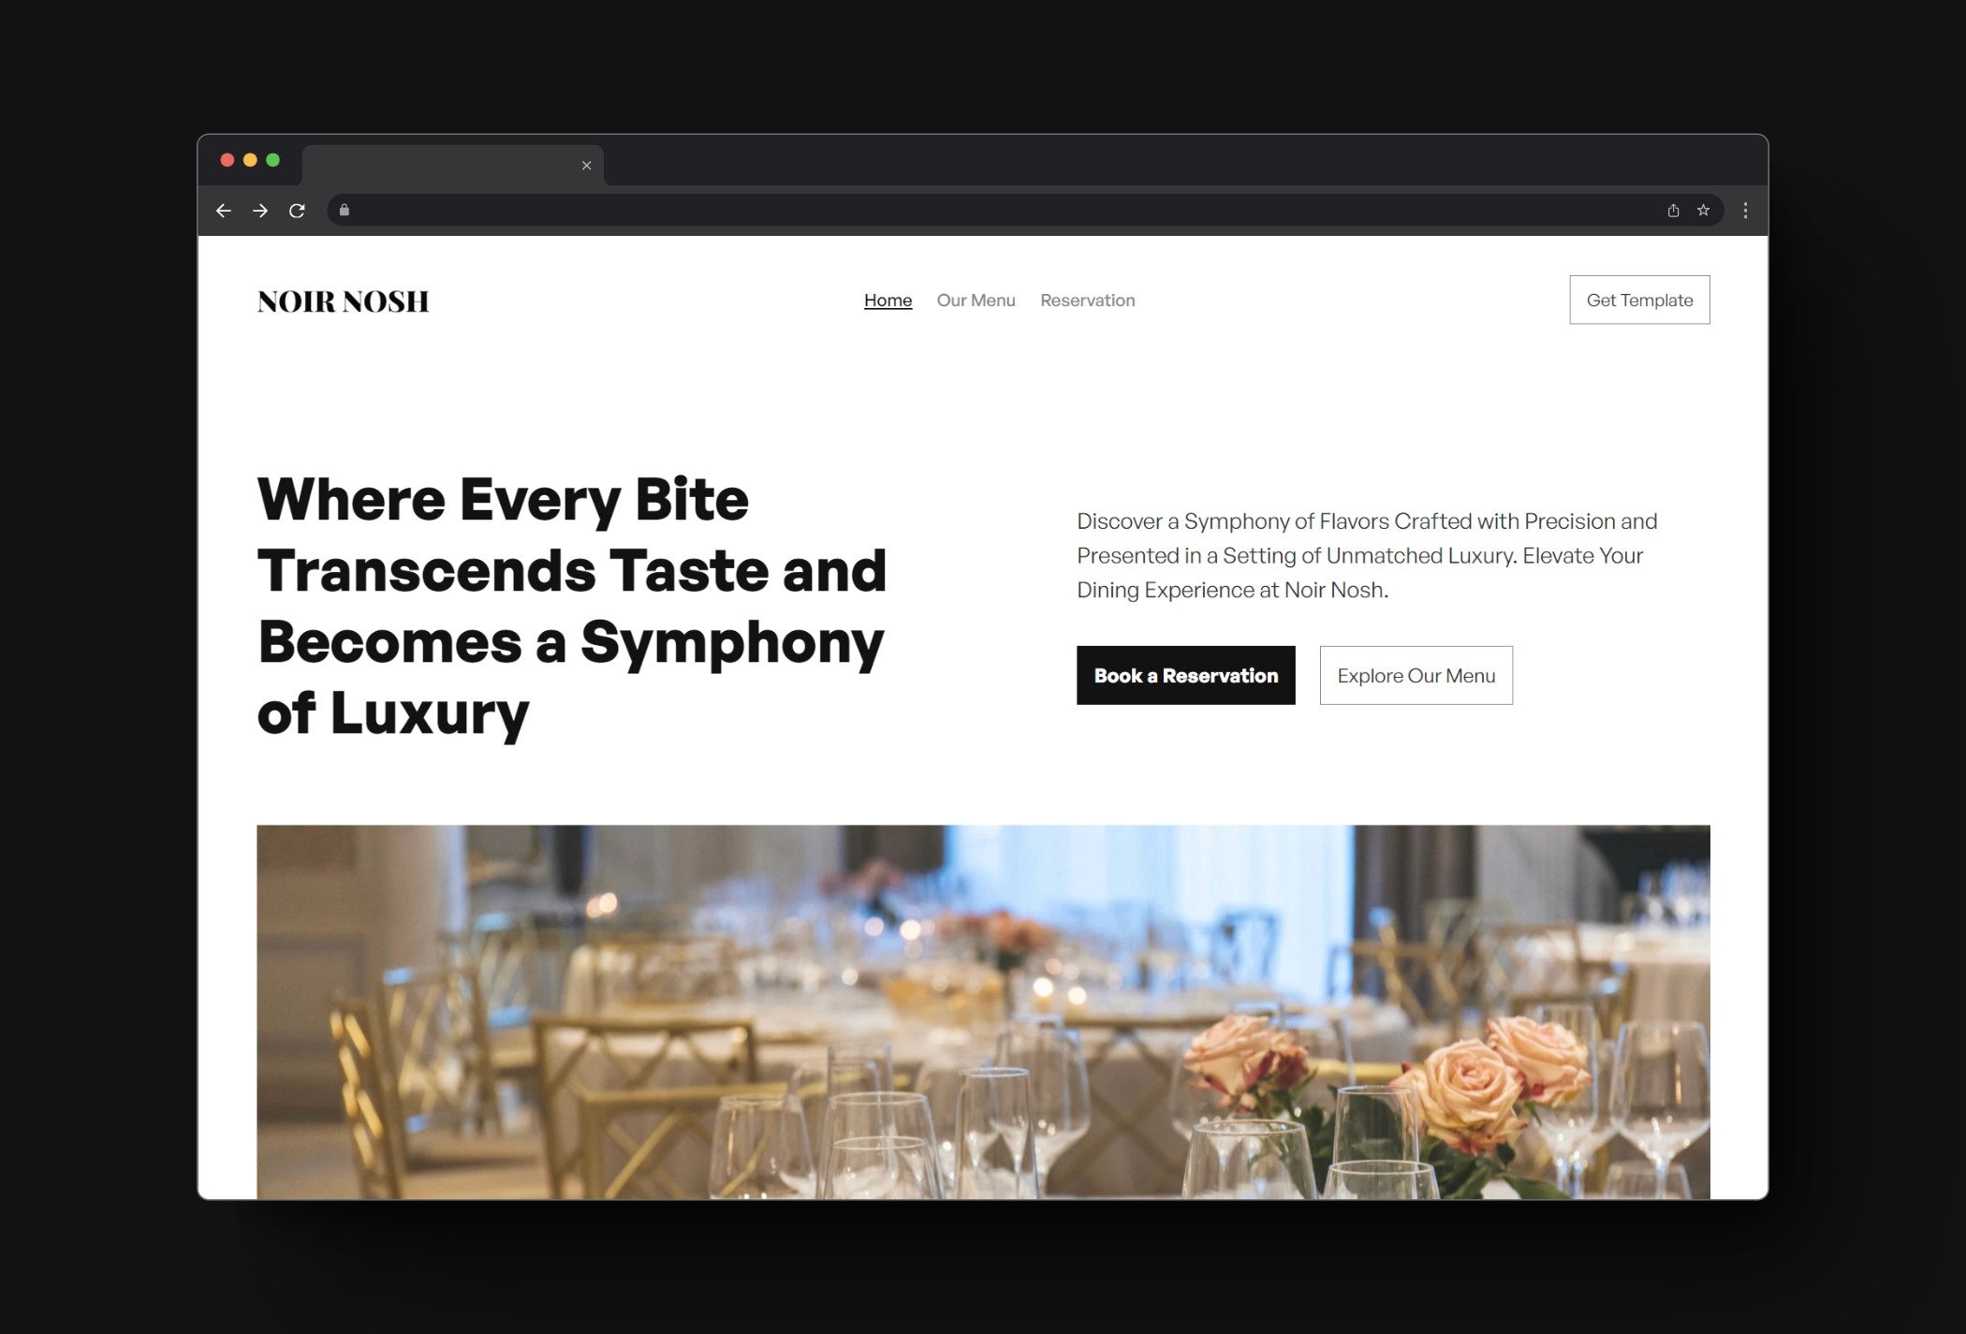Click the Explore Our Menu button
The image size is (1966, 1334).
pos(1416,674)
